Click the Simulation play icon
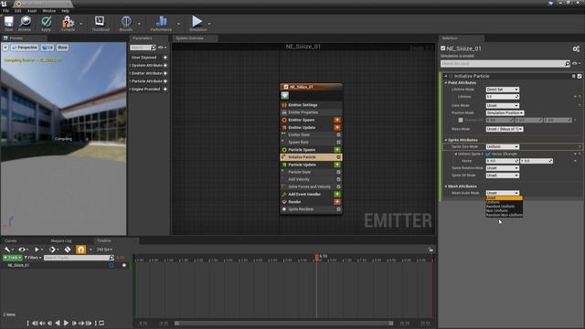585x329 pixels. [197, 21]
